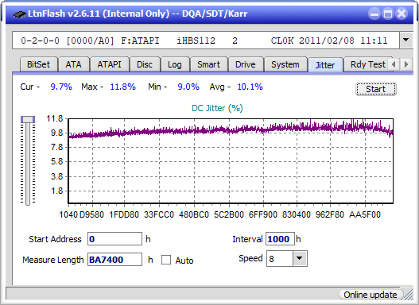419x305 pixels.
Task: Click the LtnFlash chip icon in title bar
Action: [x=20, y=14]
